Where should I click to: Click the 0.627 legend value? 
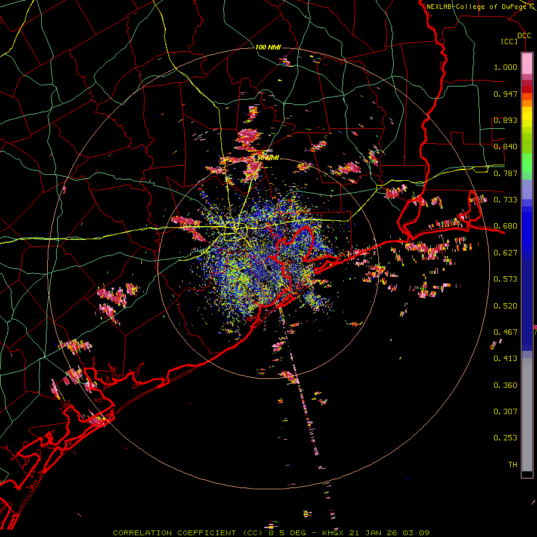[x=505, y=253]
